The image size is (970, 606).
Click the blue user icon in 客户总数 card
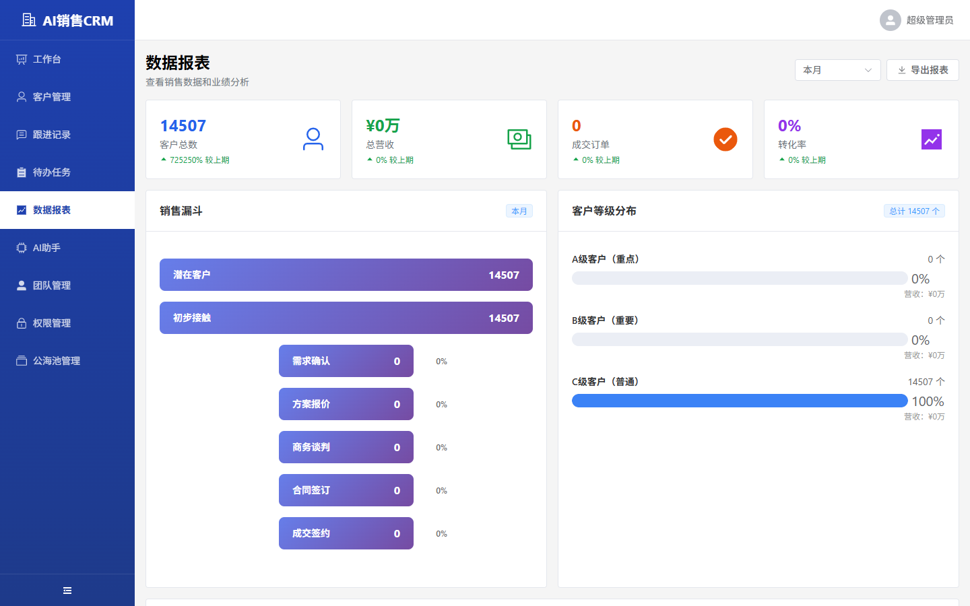coord(313,139)
